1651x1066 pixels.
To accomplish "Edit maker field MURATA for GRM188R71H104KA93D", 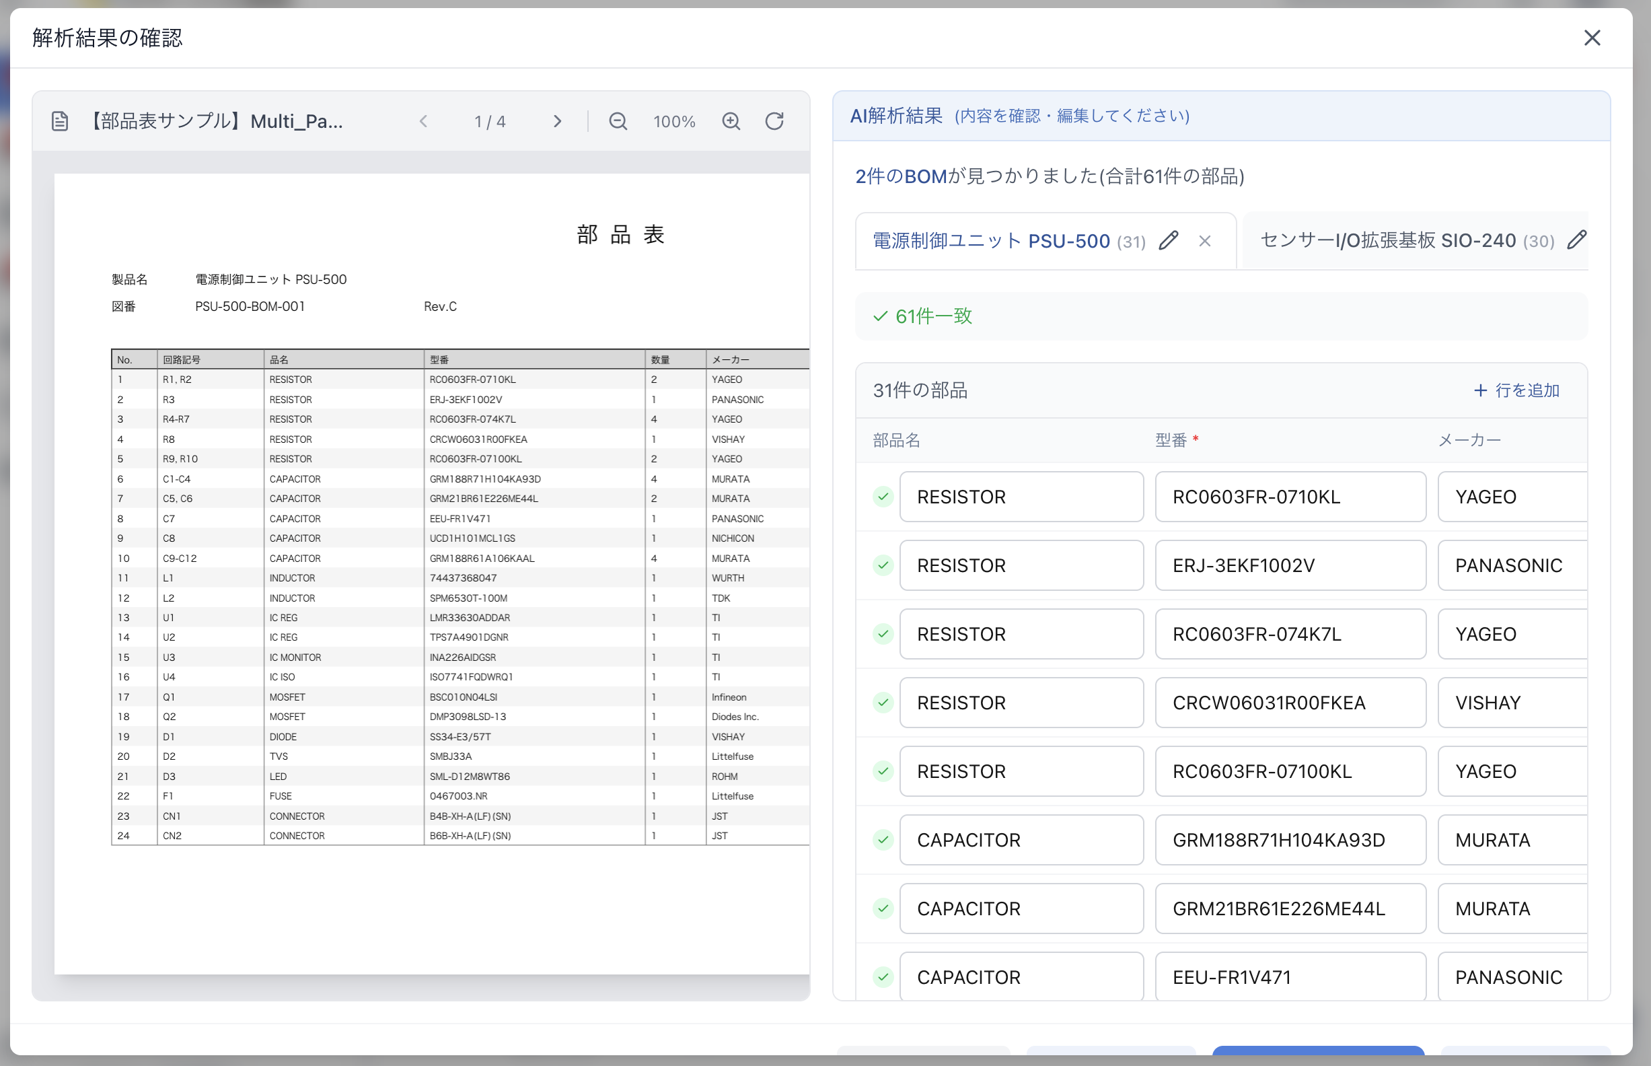I will click(x=1512, y=840).
